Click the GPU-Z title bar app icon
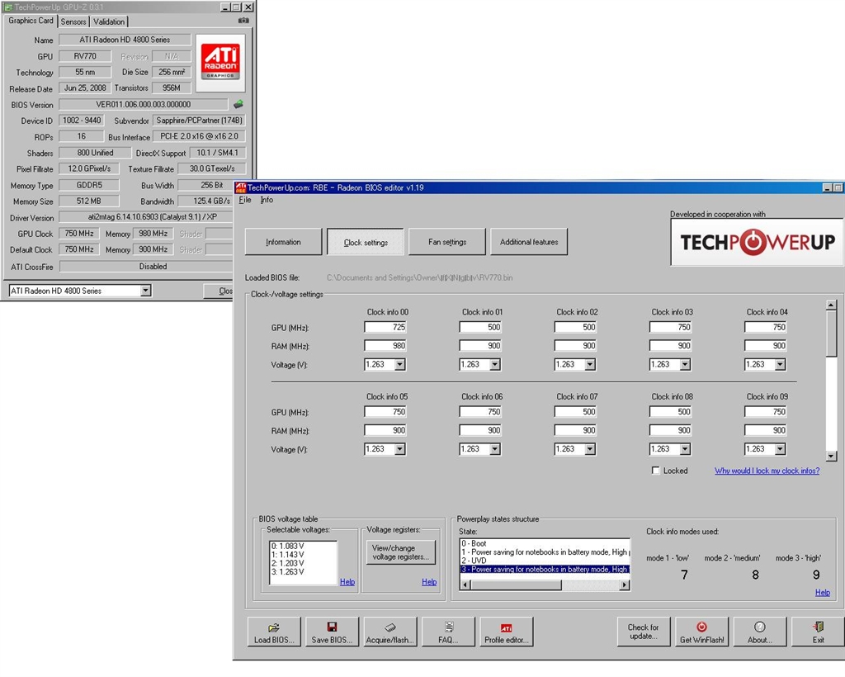This screenshot has height=677, width=845. (x=7, y=7)
